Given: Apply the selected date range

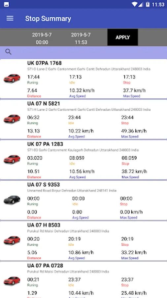Looking at the screenshot, I should [122, 37].
